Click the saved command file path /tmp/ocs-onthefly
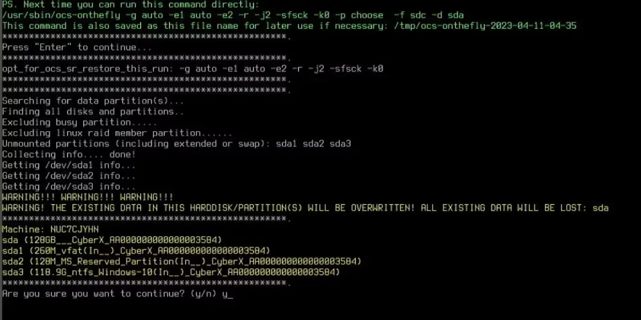This screenshot has width=641, height=320. pyautogui.click(x=485, y=26)
